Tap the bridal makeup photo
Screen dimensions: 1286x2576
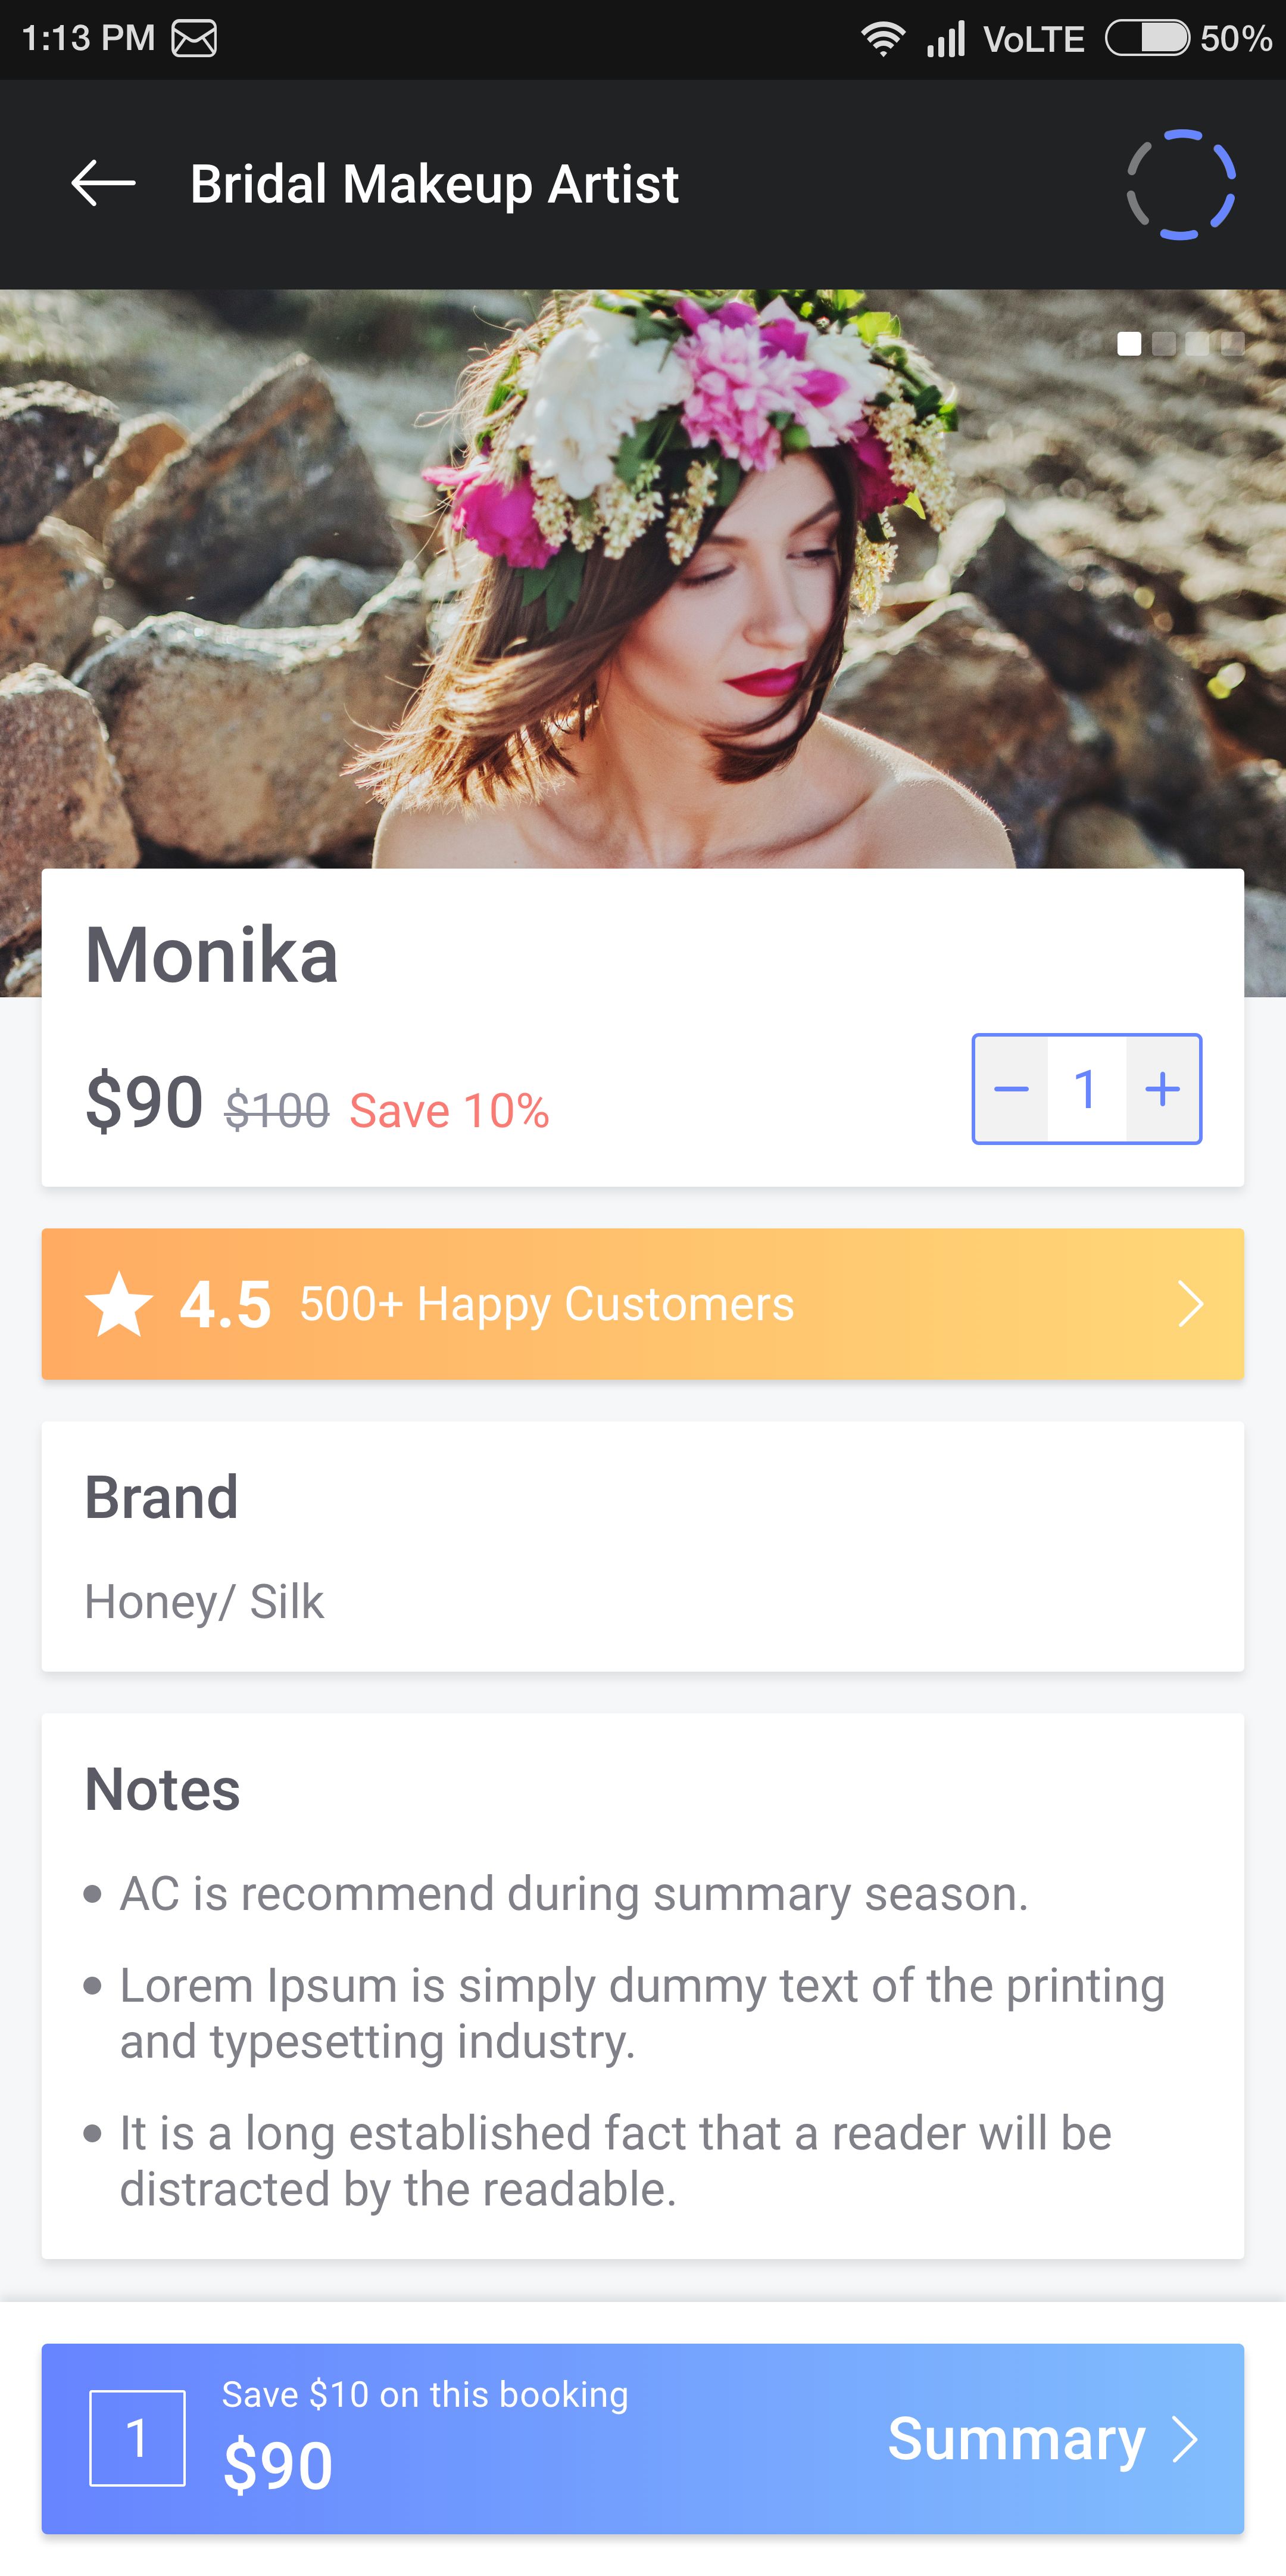coord(639,580)
